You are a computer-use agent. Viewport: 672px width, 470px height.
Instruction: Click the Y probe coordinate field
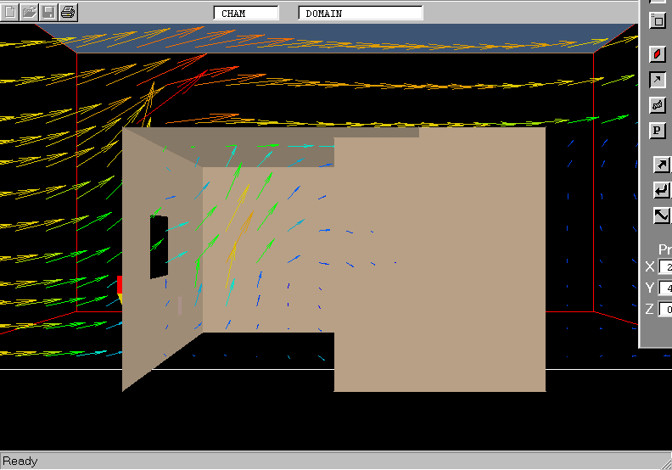coord(665,288)
